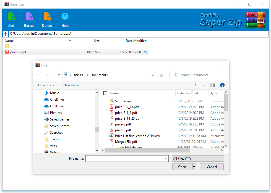271x193 pixels.
Task: Click inside the Search Documents field
Action: pos(197,75)
